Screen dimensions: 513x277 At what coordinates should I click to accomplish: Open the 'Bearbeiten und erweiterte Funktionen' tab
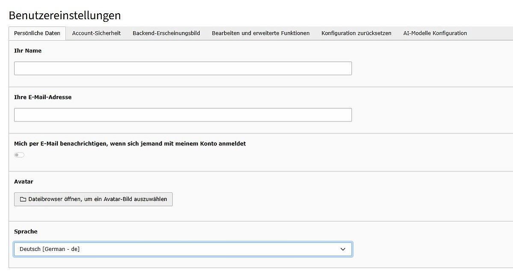point(261,33)
